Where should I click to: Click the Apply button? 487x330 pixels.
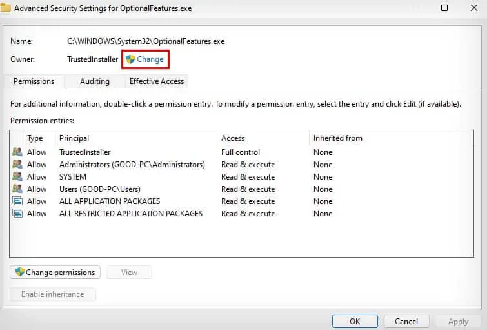(x=458, y=322)
